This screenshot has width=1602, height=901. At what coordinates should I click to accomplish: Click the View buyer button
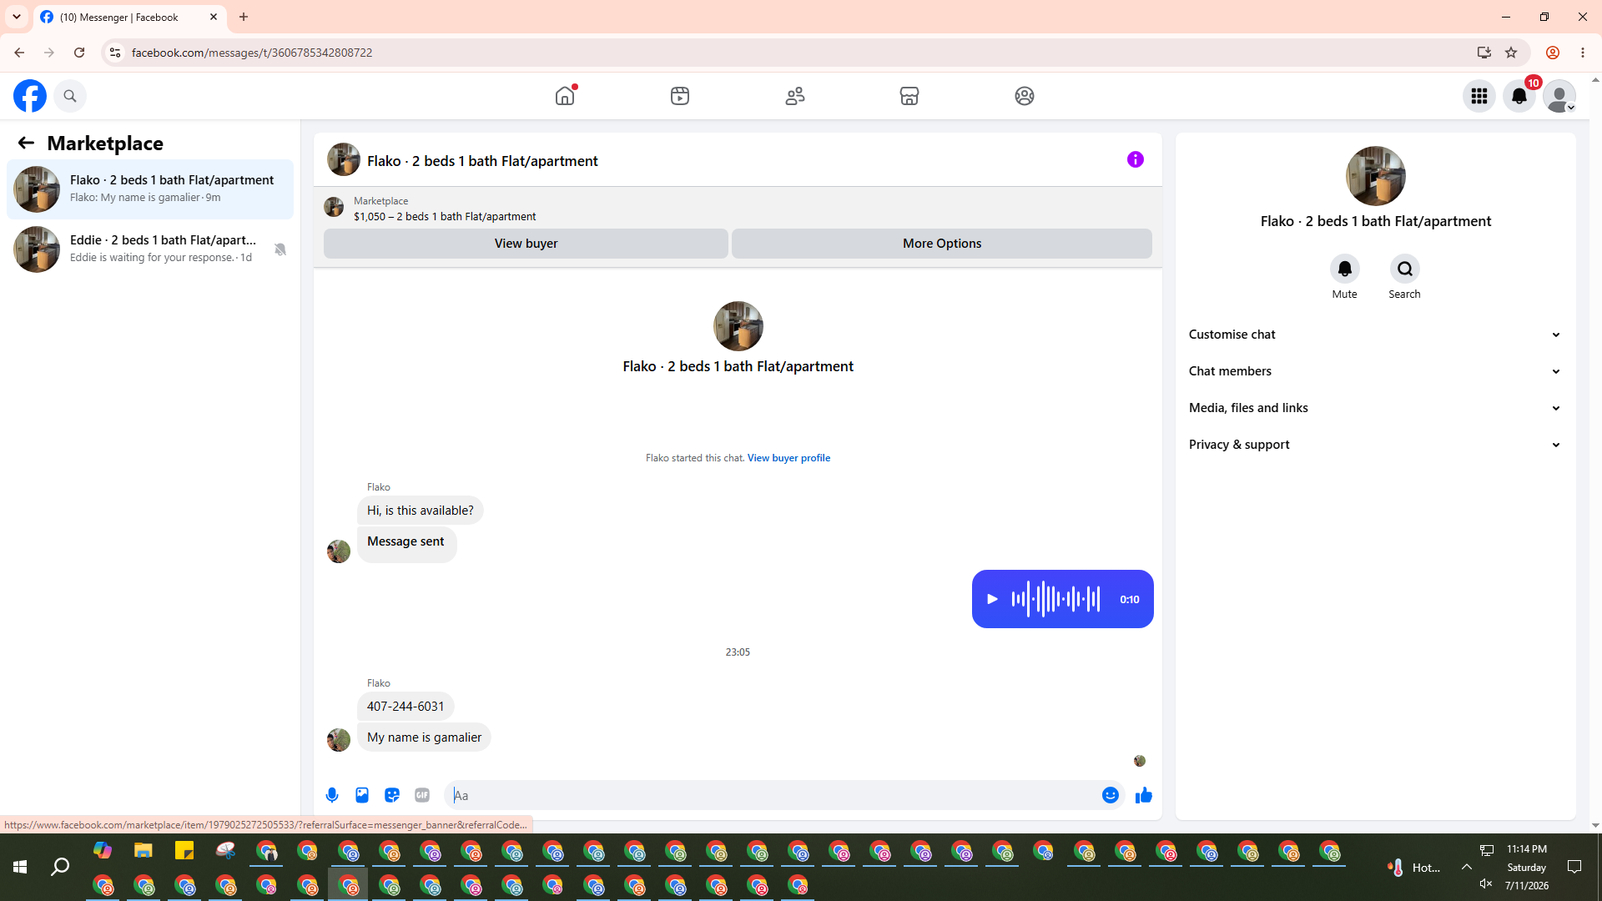pos(526,244)
